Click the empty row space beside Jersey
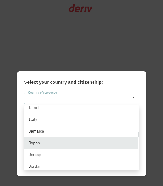This screenshot has height=186, width=163. coord(89,155)
